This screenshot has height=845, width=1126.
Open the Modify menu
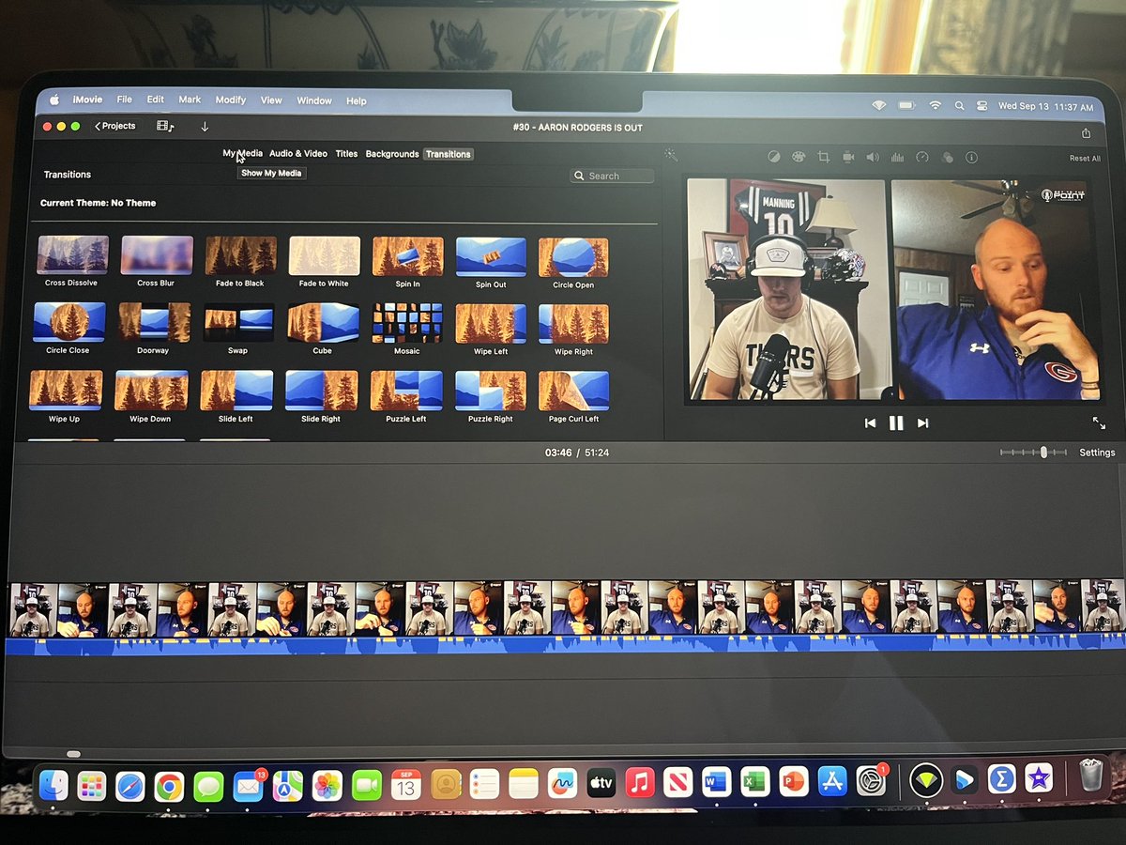pyautogui.click(x=231, y=100)
